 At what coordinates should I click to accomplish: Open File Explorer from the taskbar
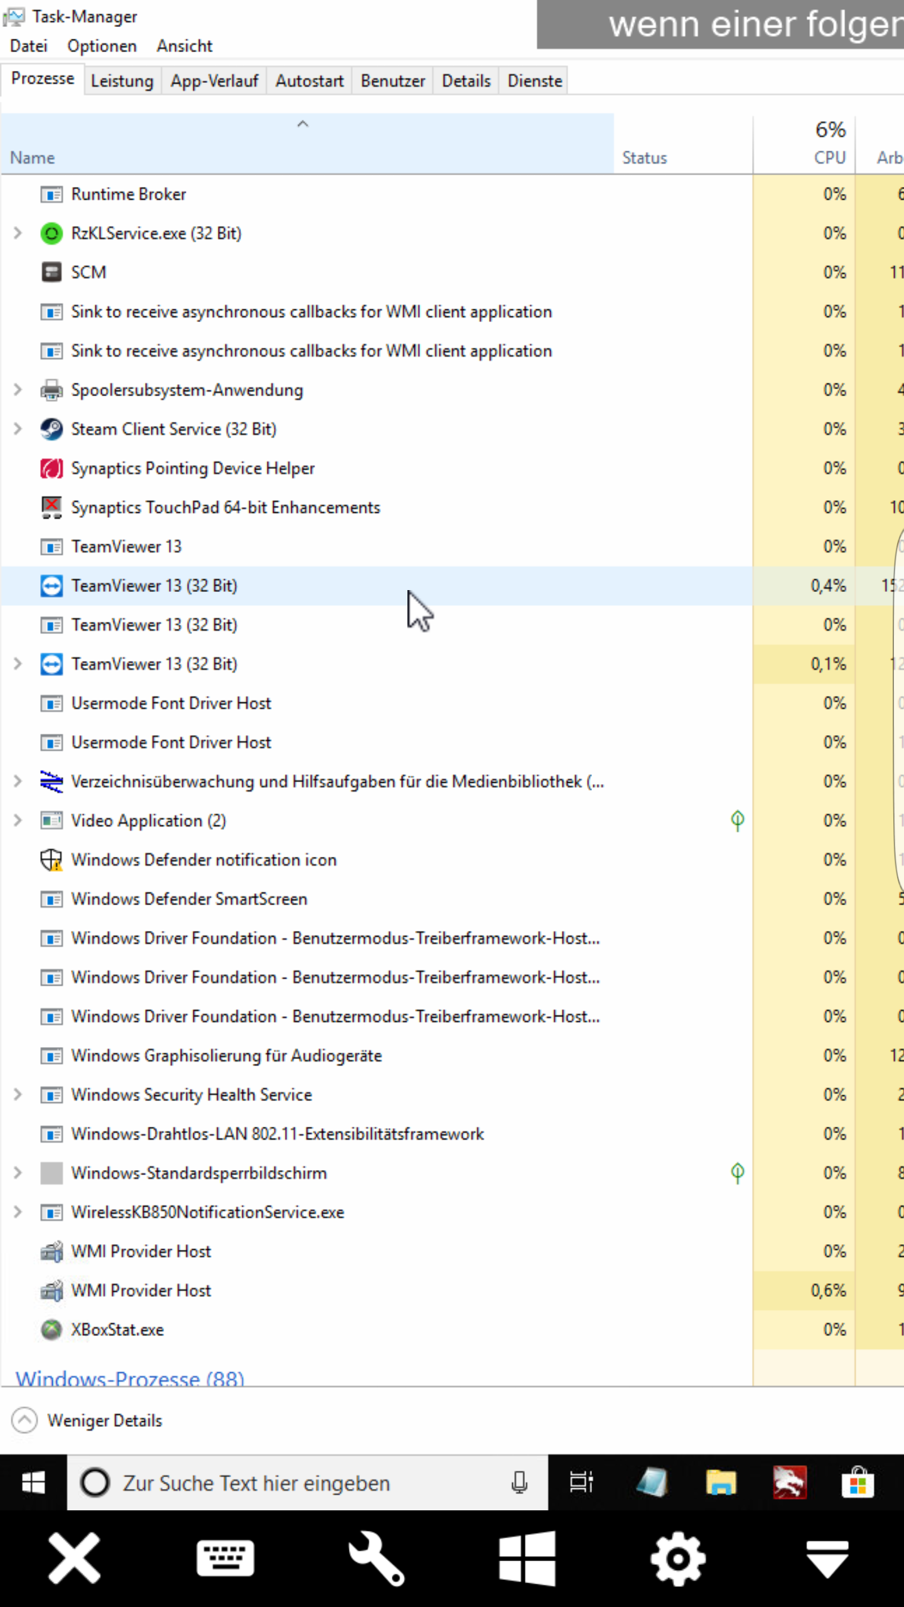[721, 1483]
